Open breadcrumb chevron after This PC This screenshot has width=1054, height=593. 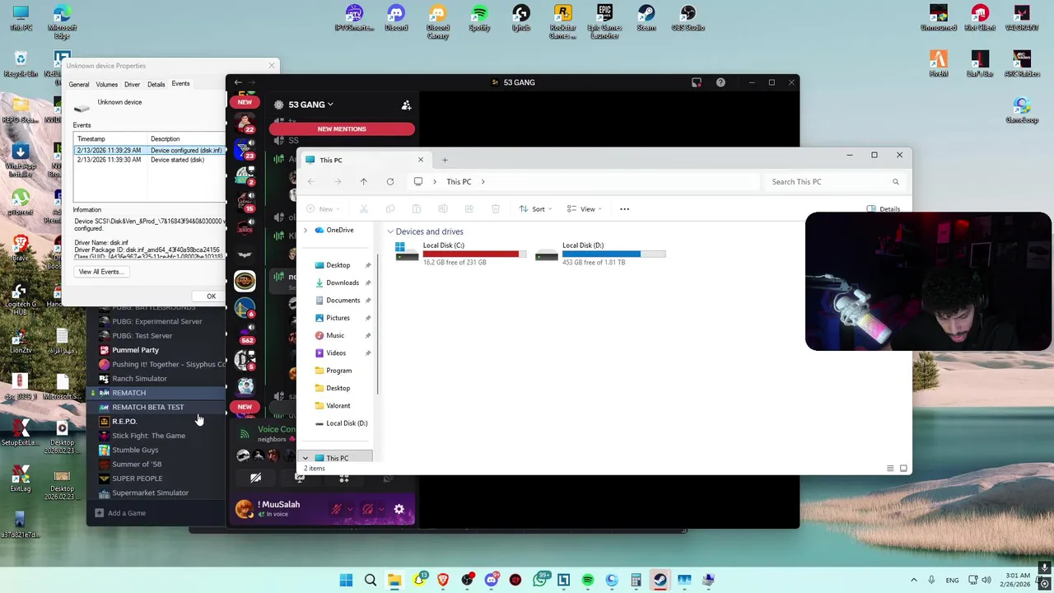(483, 182)
